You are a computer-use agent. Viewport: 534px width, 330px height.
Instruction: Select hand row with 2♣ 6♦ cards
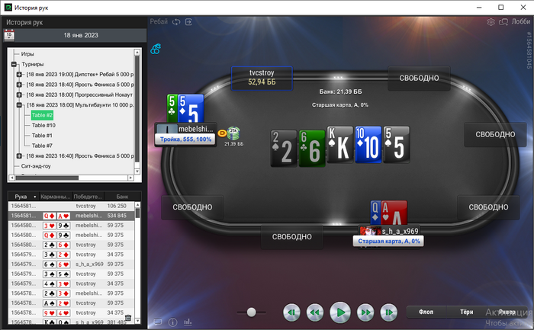[x=72, y=245]
